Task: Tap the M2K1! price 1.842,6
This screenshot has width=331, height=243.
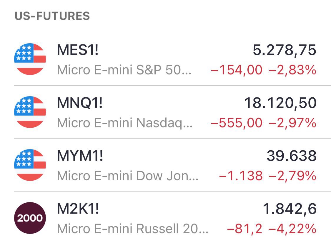Action: [x=290, y=209]
